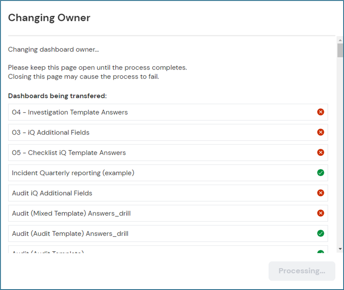This screenshot has width=344, height=290.
Task: Click green checkmark on the partially visible last row
Action: (x=320, y=252)
